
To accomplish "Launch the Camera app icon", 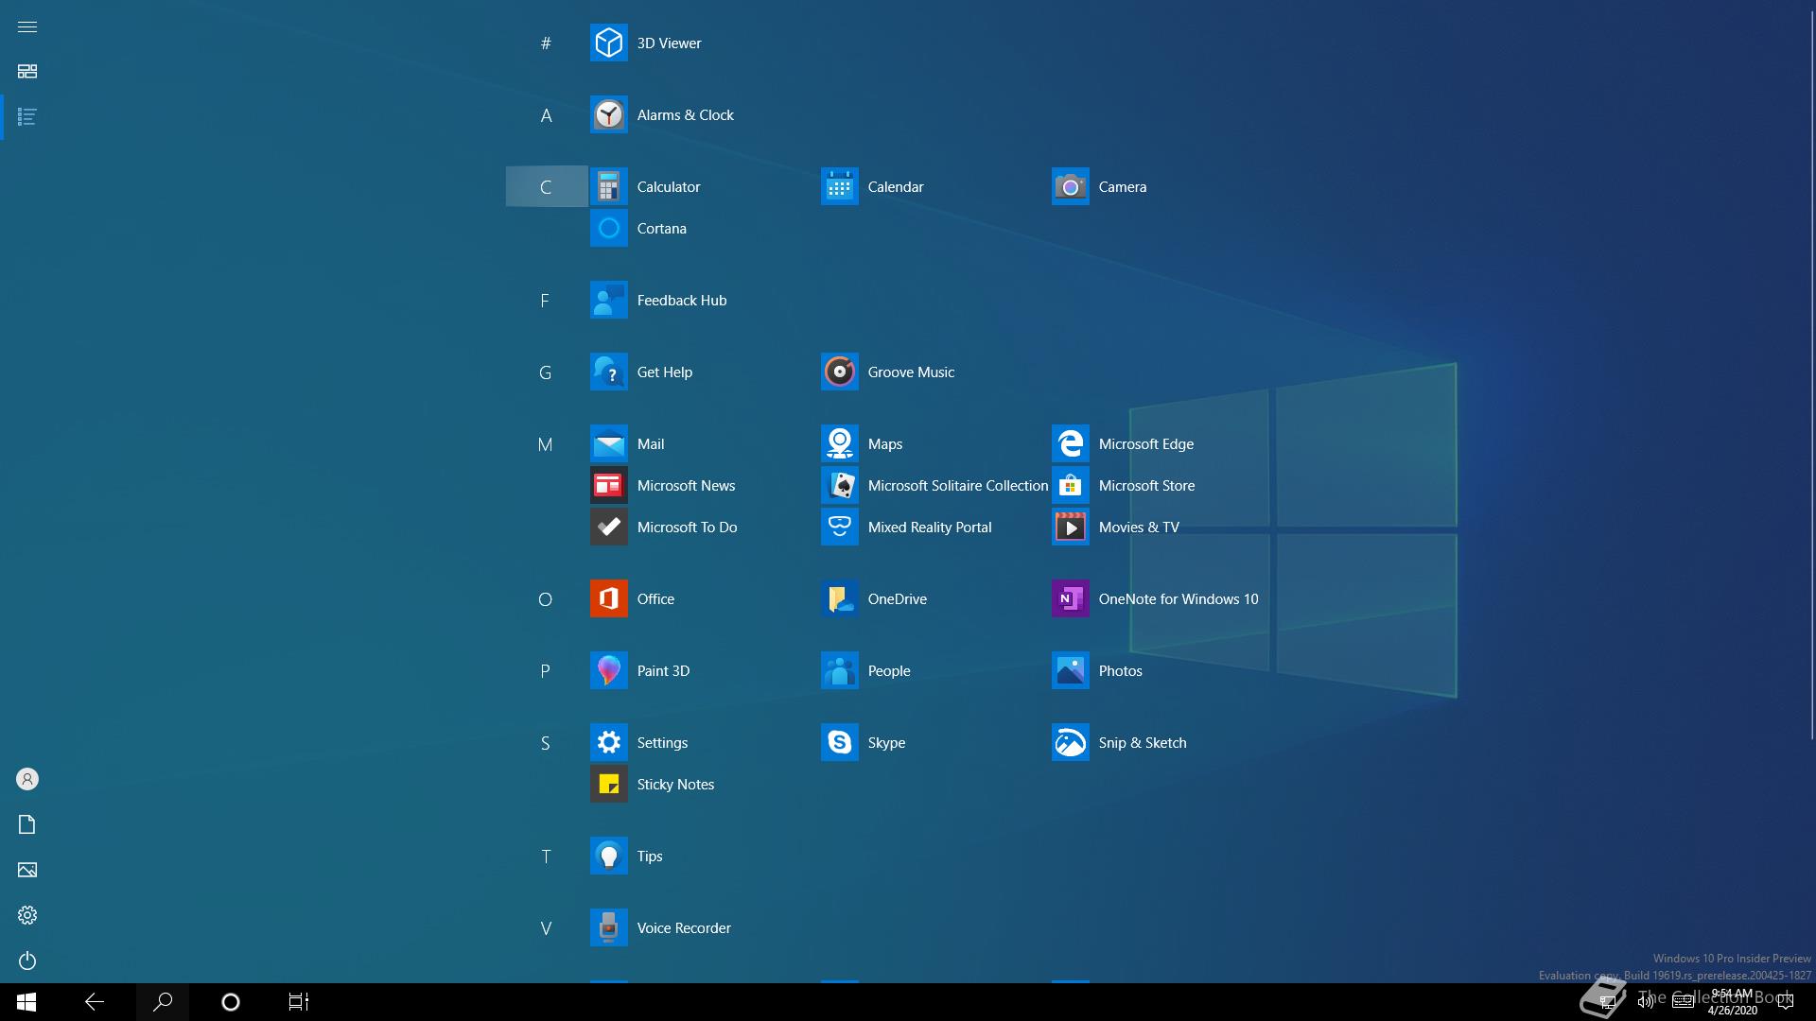I will click(1070, 186).
